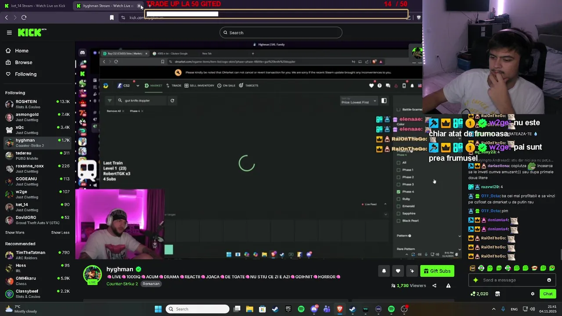Bookmark this page with the bookmark icon

(112, 18)
